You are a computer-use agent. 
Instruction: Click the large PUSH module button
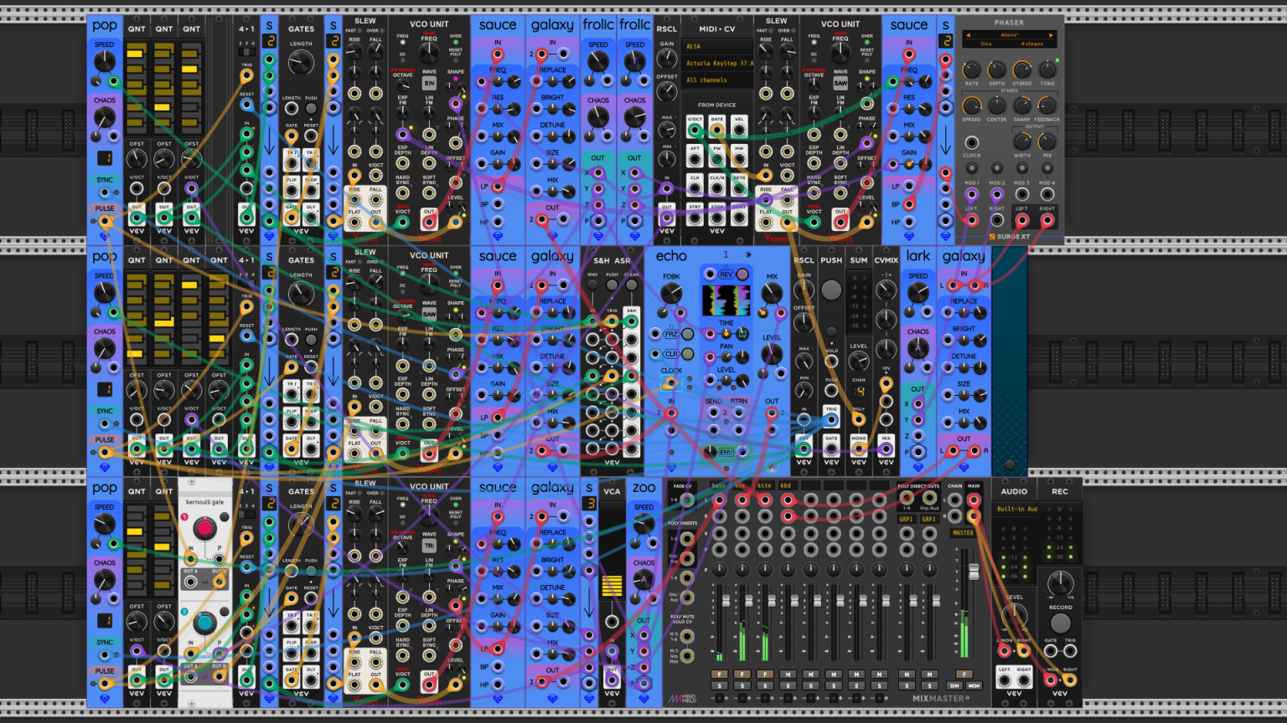coord(831,290)
